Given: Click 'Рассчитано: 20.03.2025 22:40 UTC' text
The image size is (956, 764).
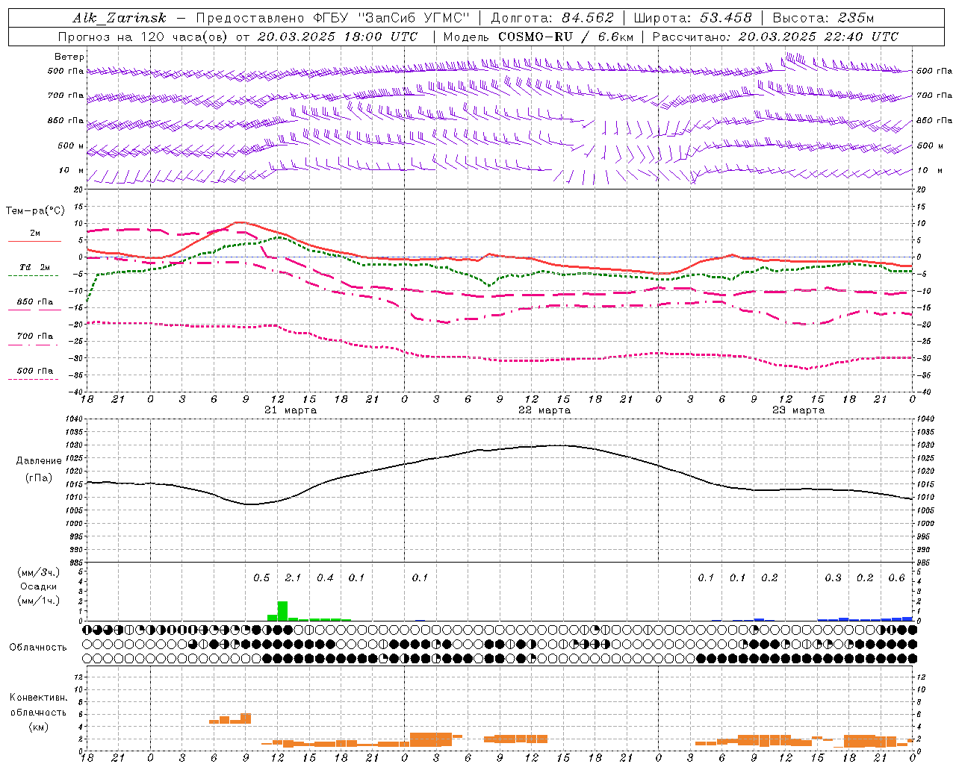Looking at the screenshot, I should point(775,37).
